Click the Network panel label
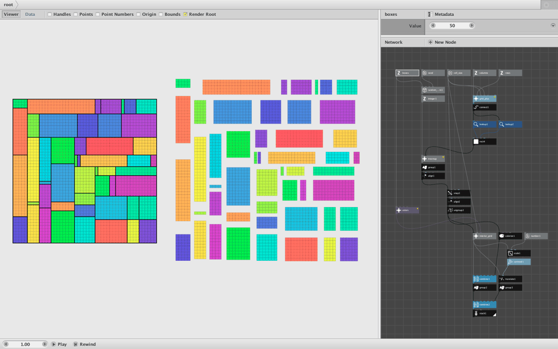 coord(393,42)
